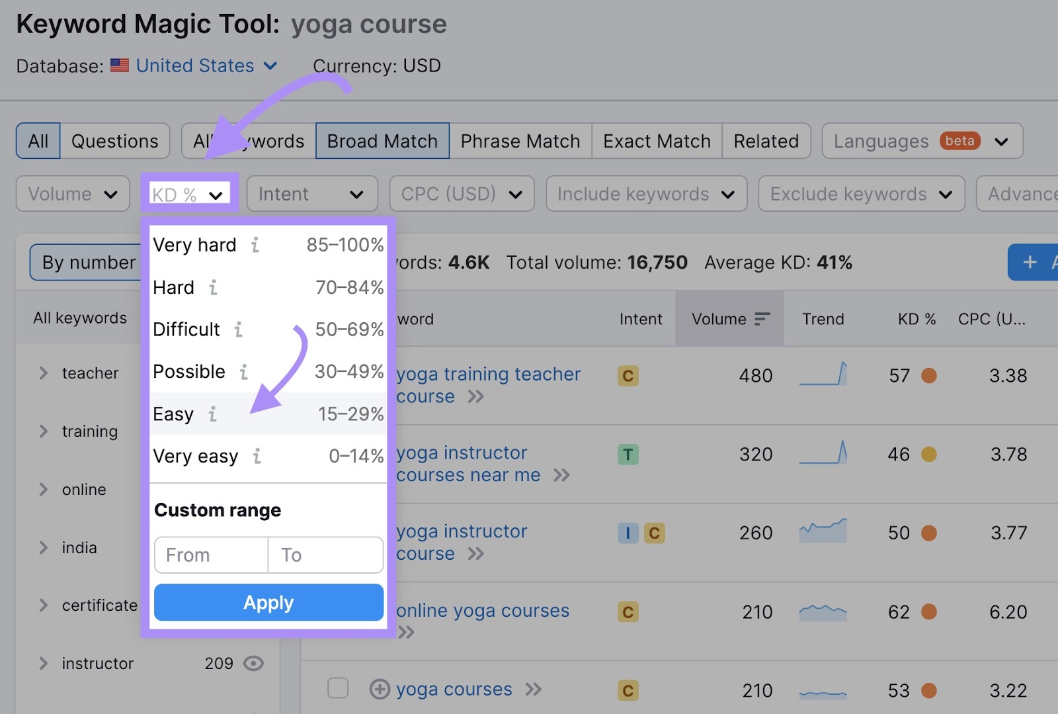Click the KD difficulty dot for yoga training teacher course
The image size is (1058, 714).
pyautogui.click(x=930, y=375)
